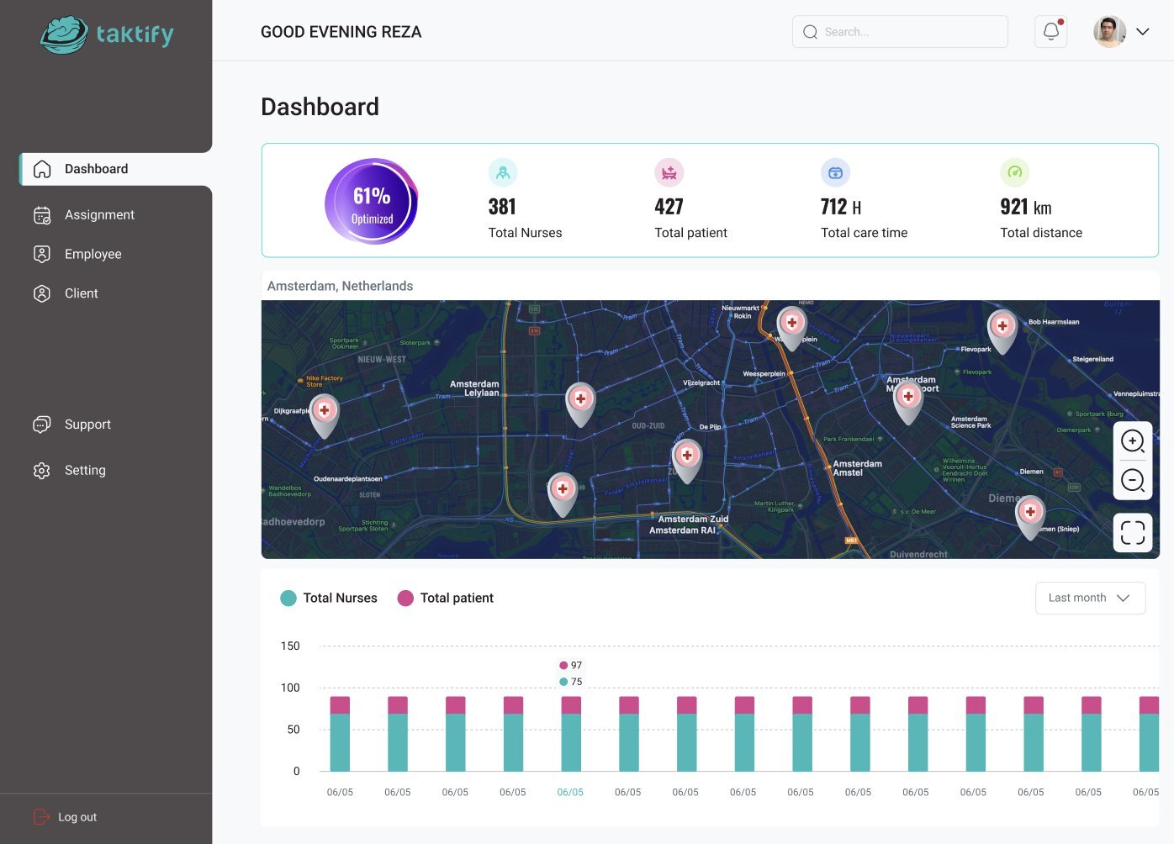Click inside the Search field
The height and width of the screenshot is (844, 1174).
900,31
